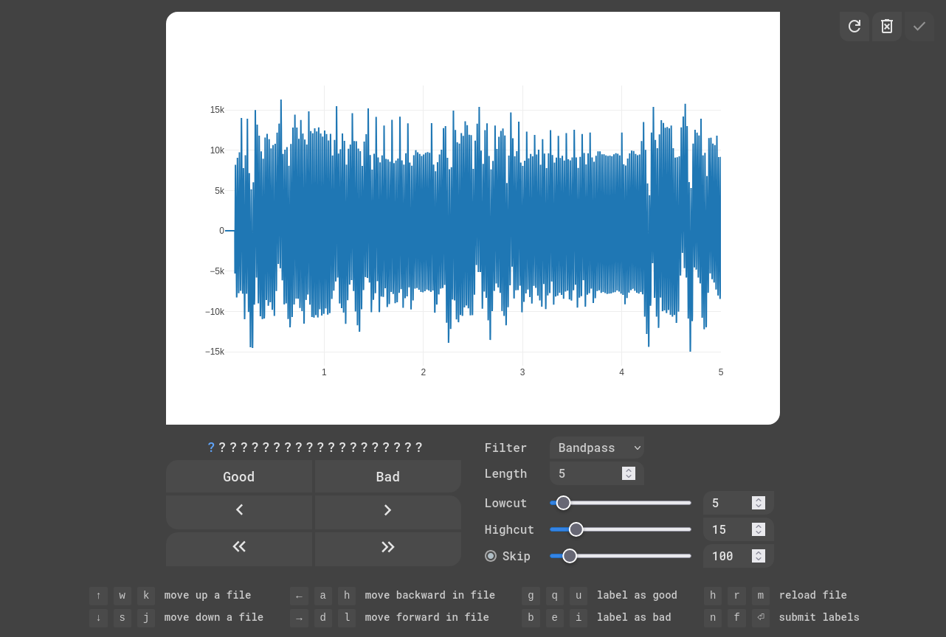This screenshot has height=637, width=946.
Task: Toggle the Skip radio button
Action: tap(491, 556)
